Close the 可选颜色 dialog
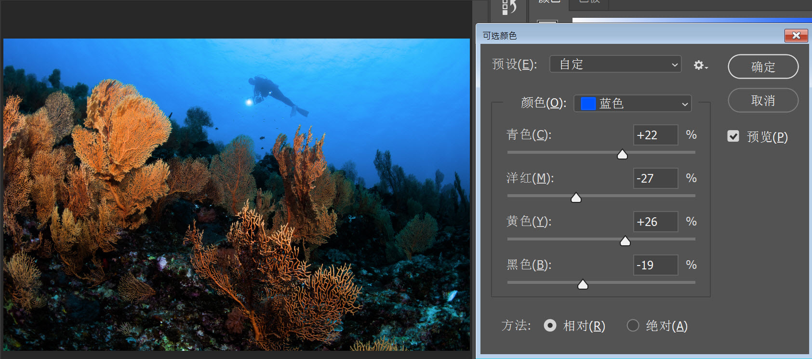812x359 pixels. tap(796, 36)
